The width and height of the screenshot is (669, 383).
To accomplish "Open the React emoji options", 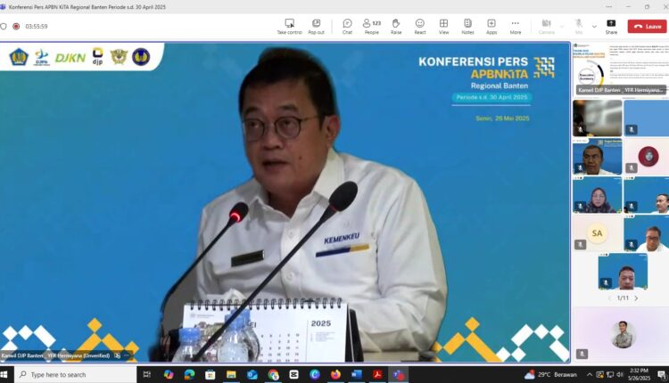I will point(420,26).
